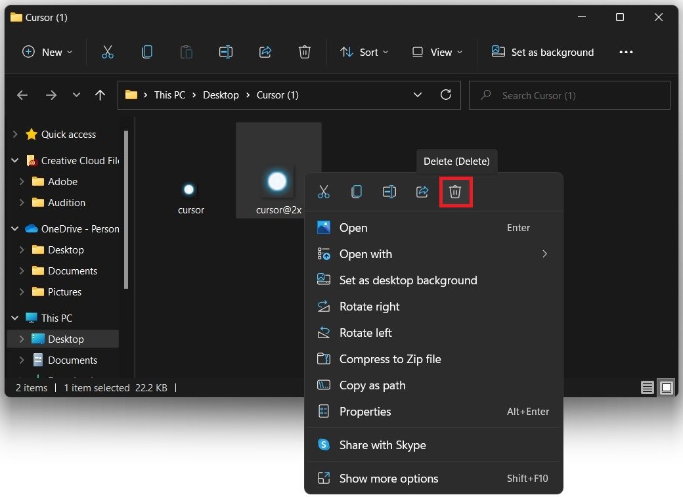Click the Copy icon on the toolbar
Image resolution: width=683 pixels, height=497 pixels.
click(147, 52)
